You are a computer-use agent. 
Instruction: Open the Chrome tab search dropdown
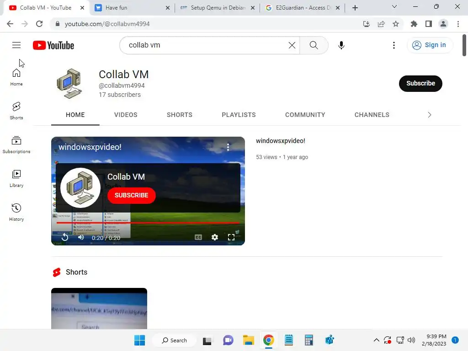(394, 6)
